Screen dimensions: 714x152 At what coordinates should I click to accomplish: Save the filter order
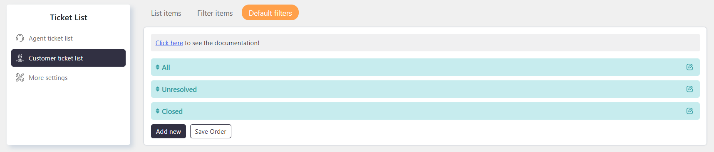(211, 131)
